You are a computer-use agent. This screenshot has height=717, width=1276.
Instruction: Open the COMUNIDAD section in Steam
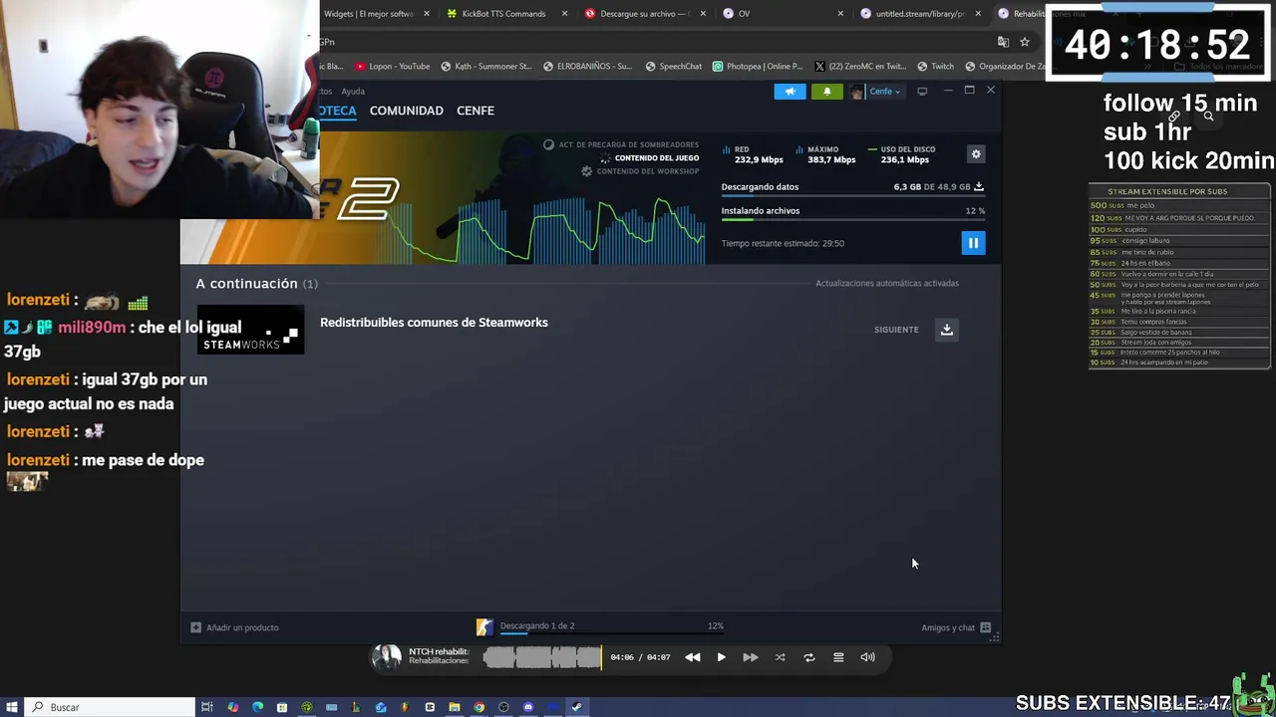coord(406,111)
